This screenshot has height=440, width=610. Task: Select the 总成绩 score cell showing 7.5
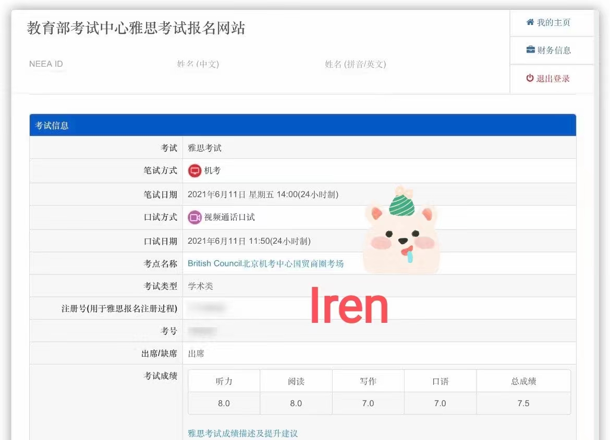523,403
